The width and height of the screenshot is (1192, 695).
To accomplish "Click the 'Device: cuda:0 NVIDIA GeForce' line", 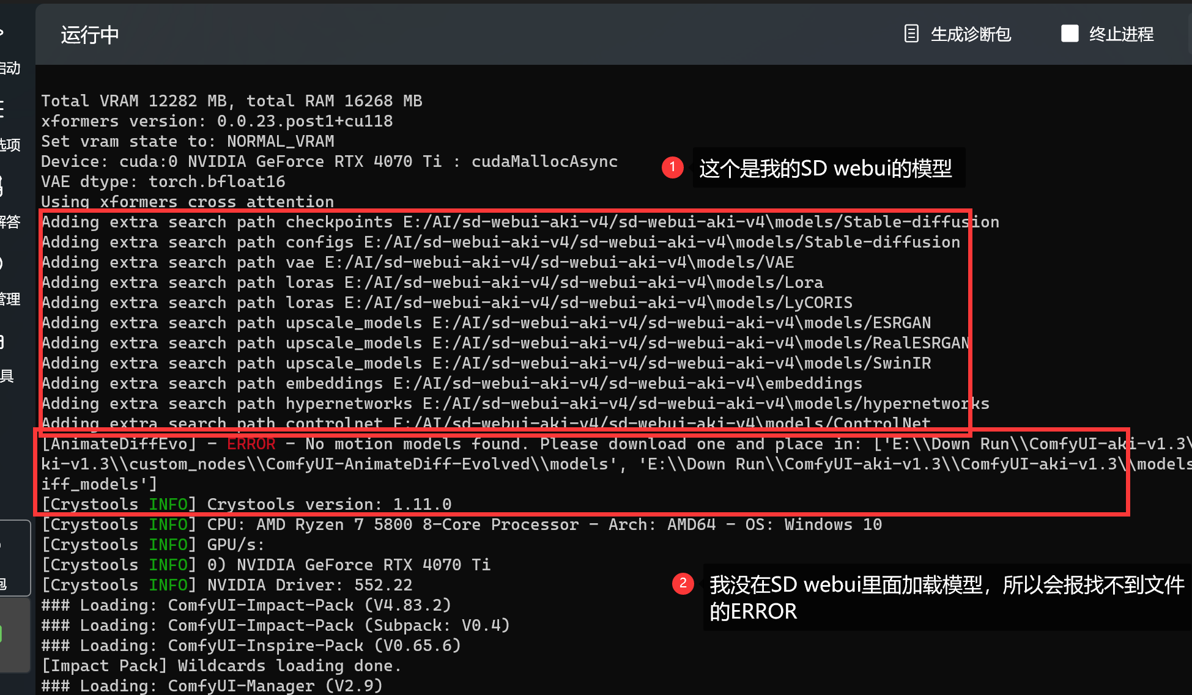I will click(330, 161).
